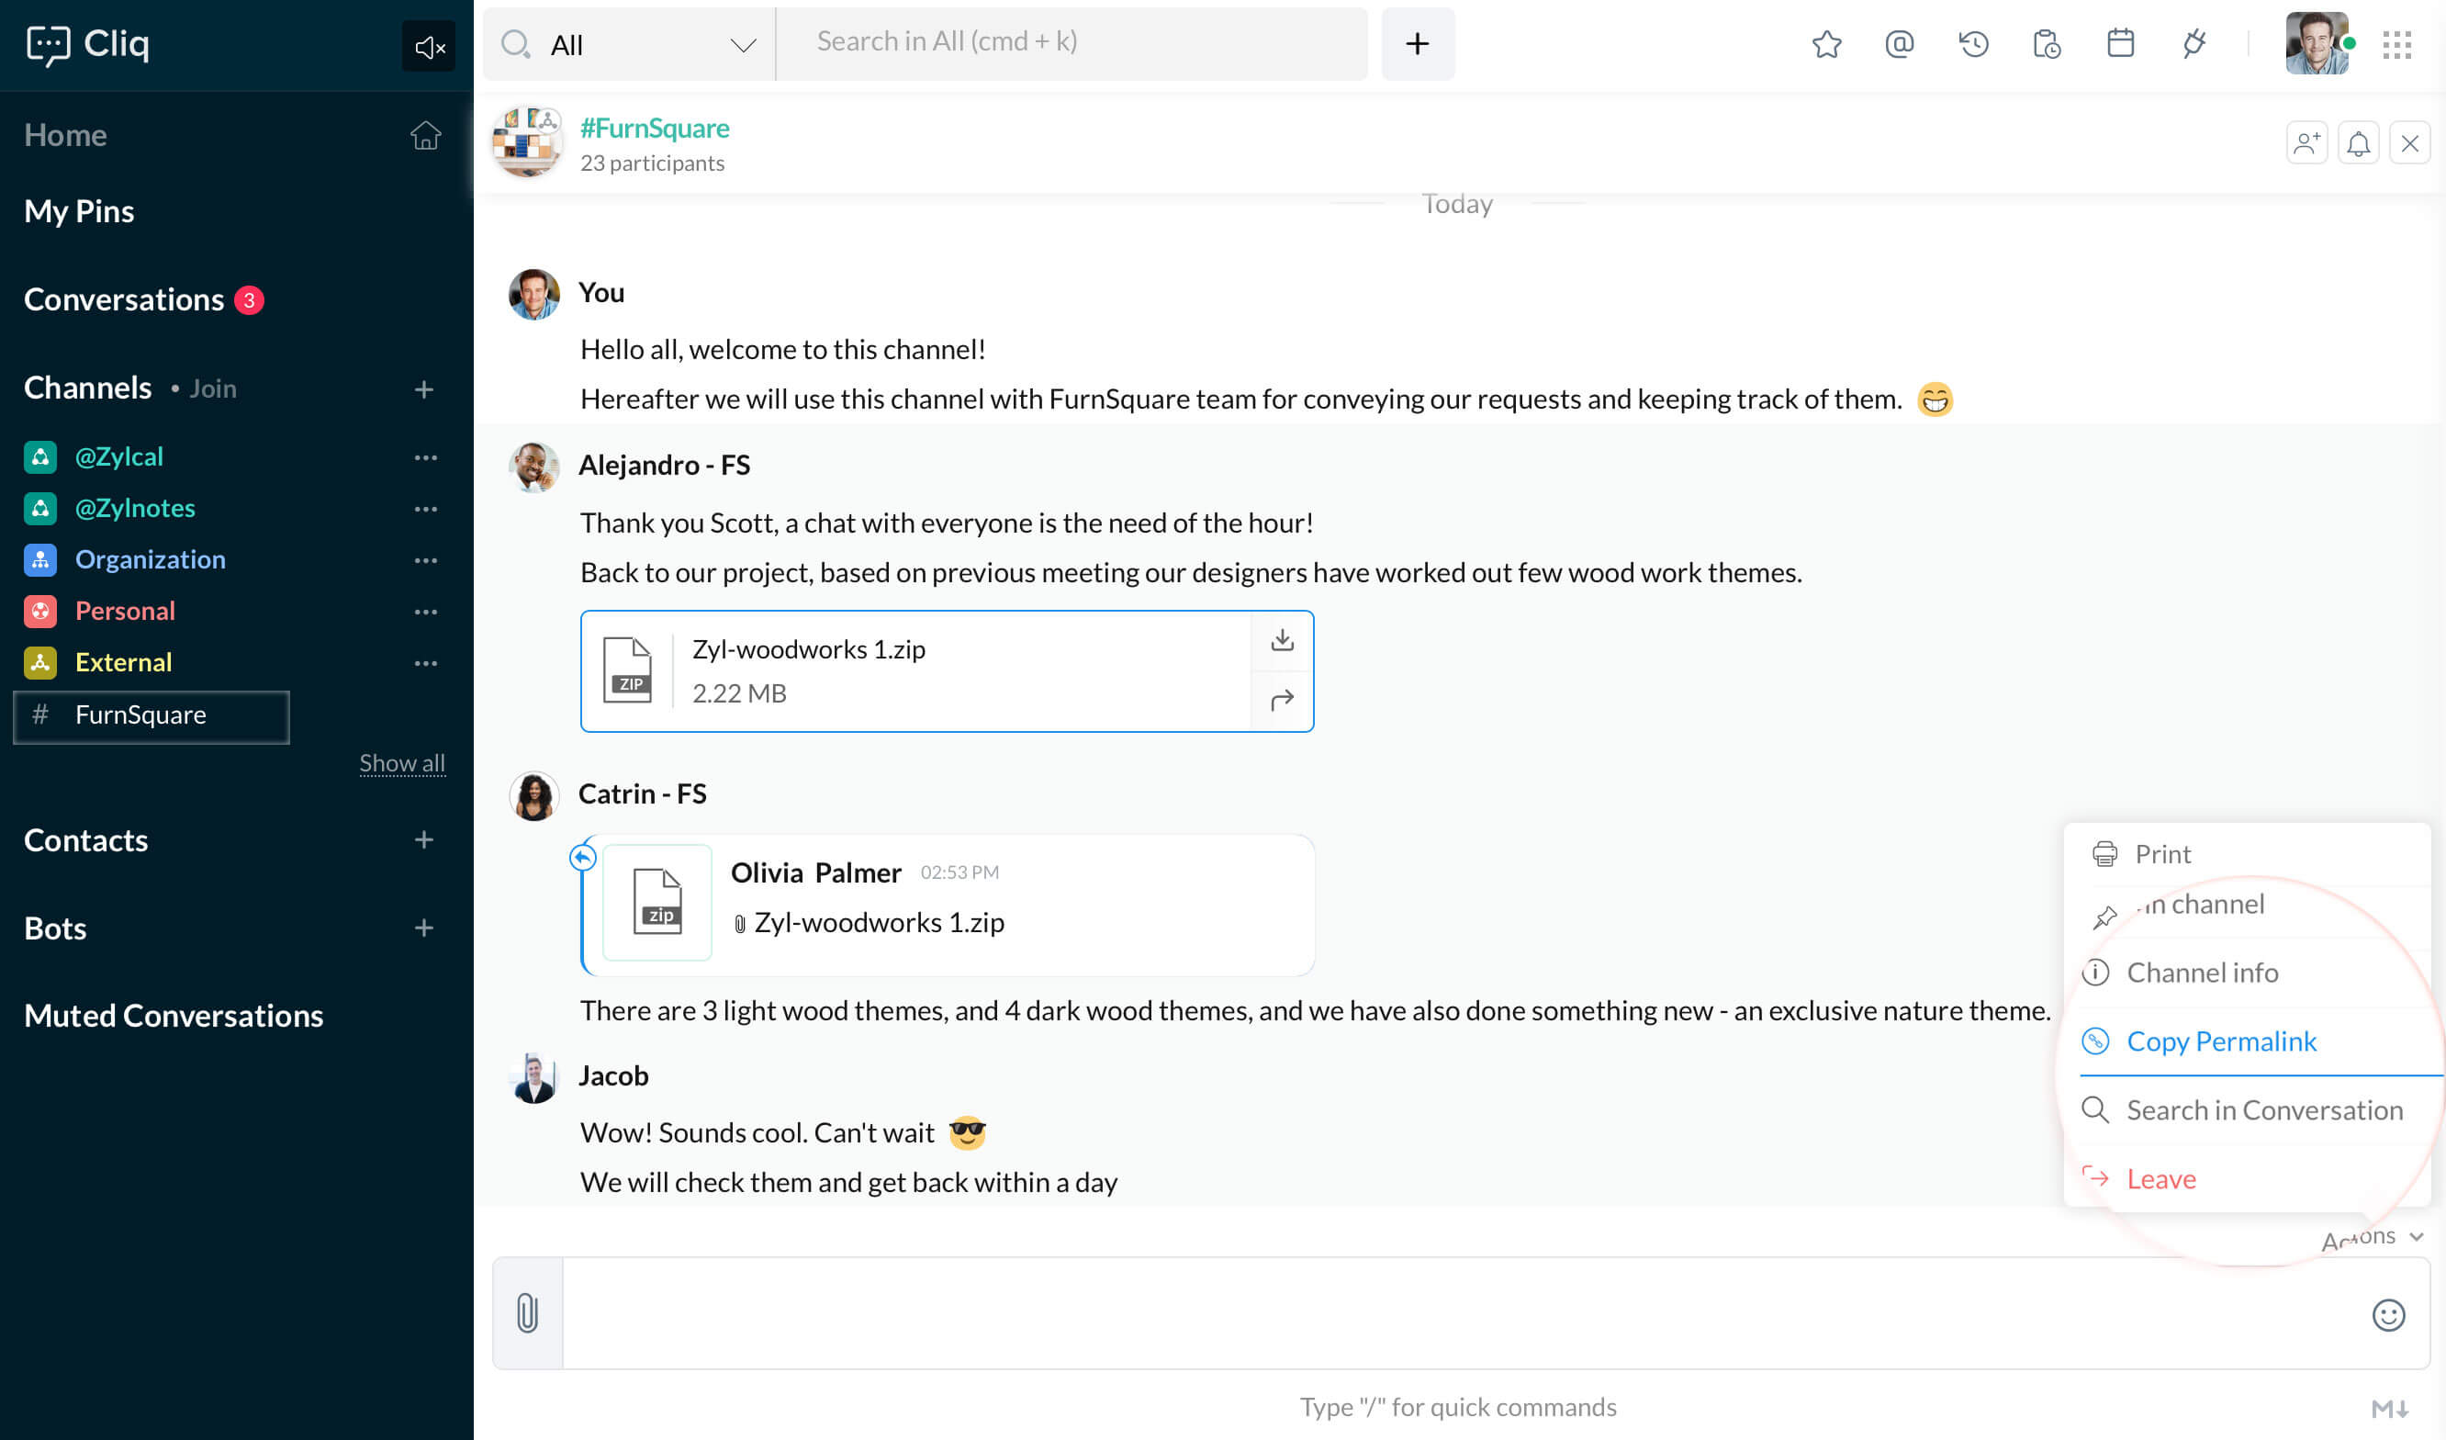
Task: Click Jacob's avatar
Action: (533, 1079)
